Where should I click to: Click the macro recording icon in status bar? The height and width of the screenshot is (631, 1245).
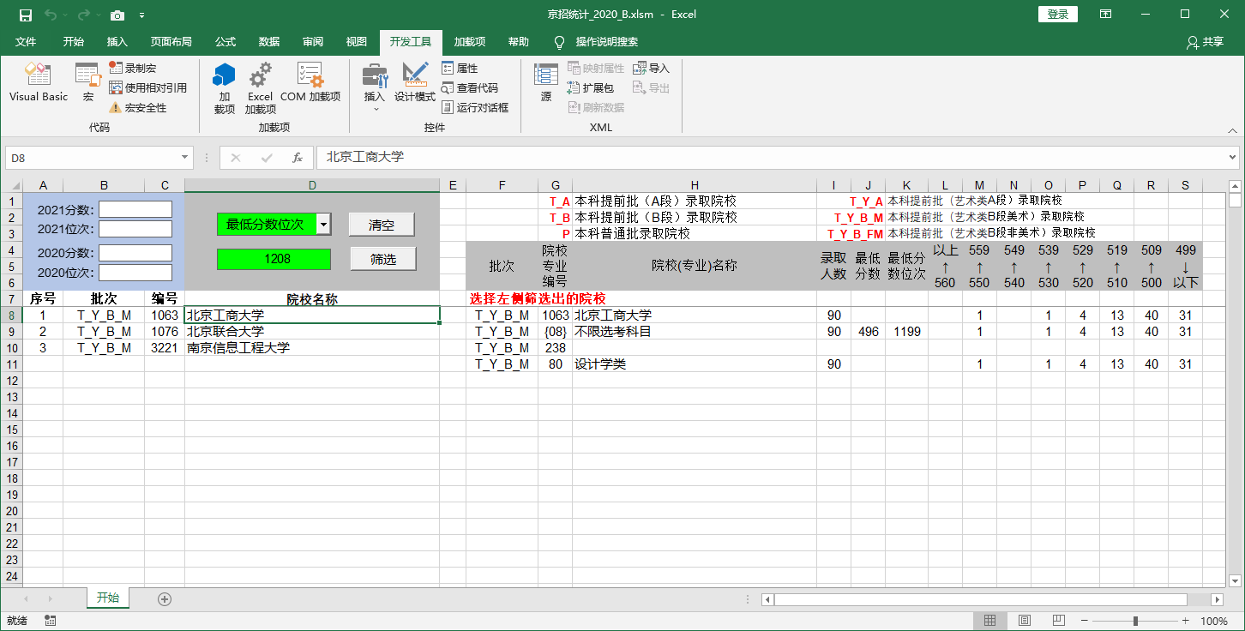point(50,621)
